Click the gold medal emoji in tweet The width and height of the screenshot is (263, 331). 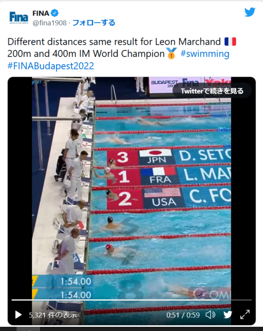[x=171, y=53]
